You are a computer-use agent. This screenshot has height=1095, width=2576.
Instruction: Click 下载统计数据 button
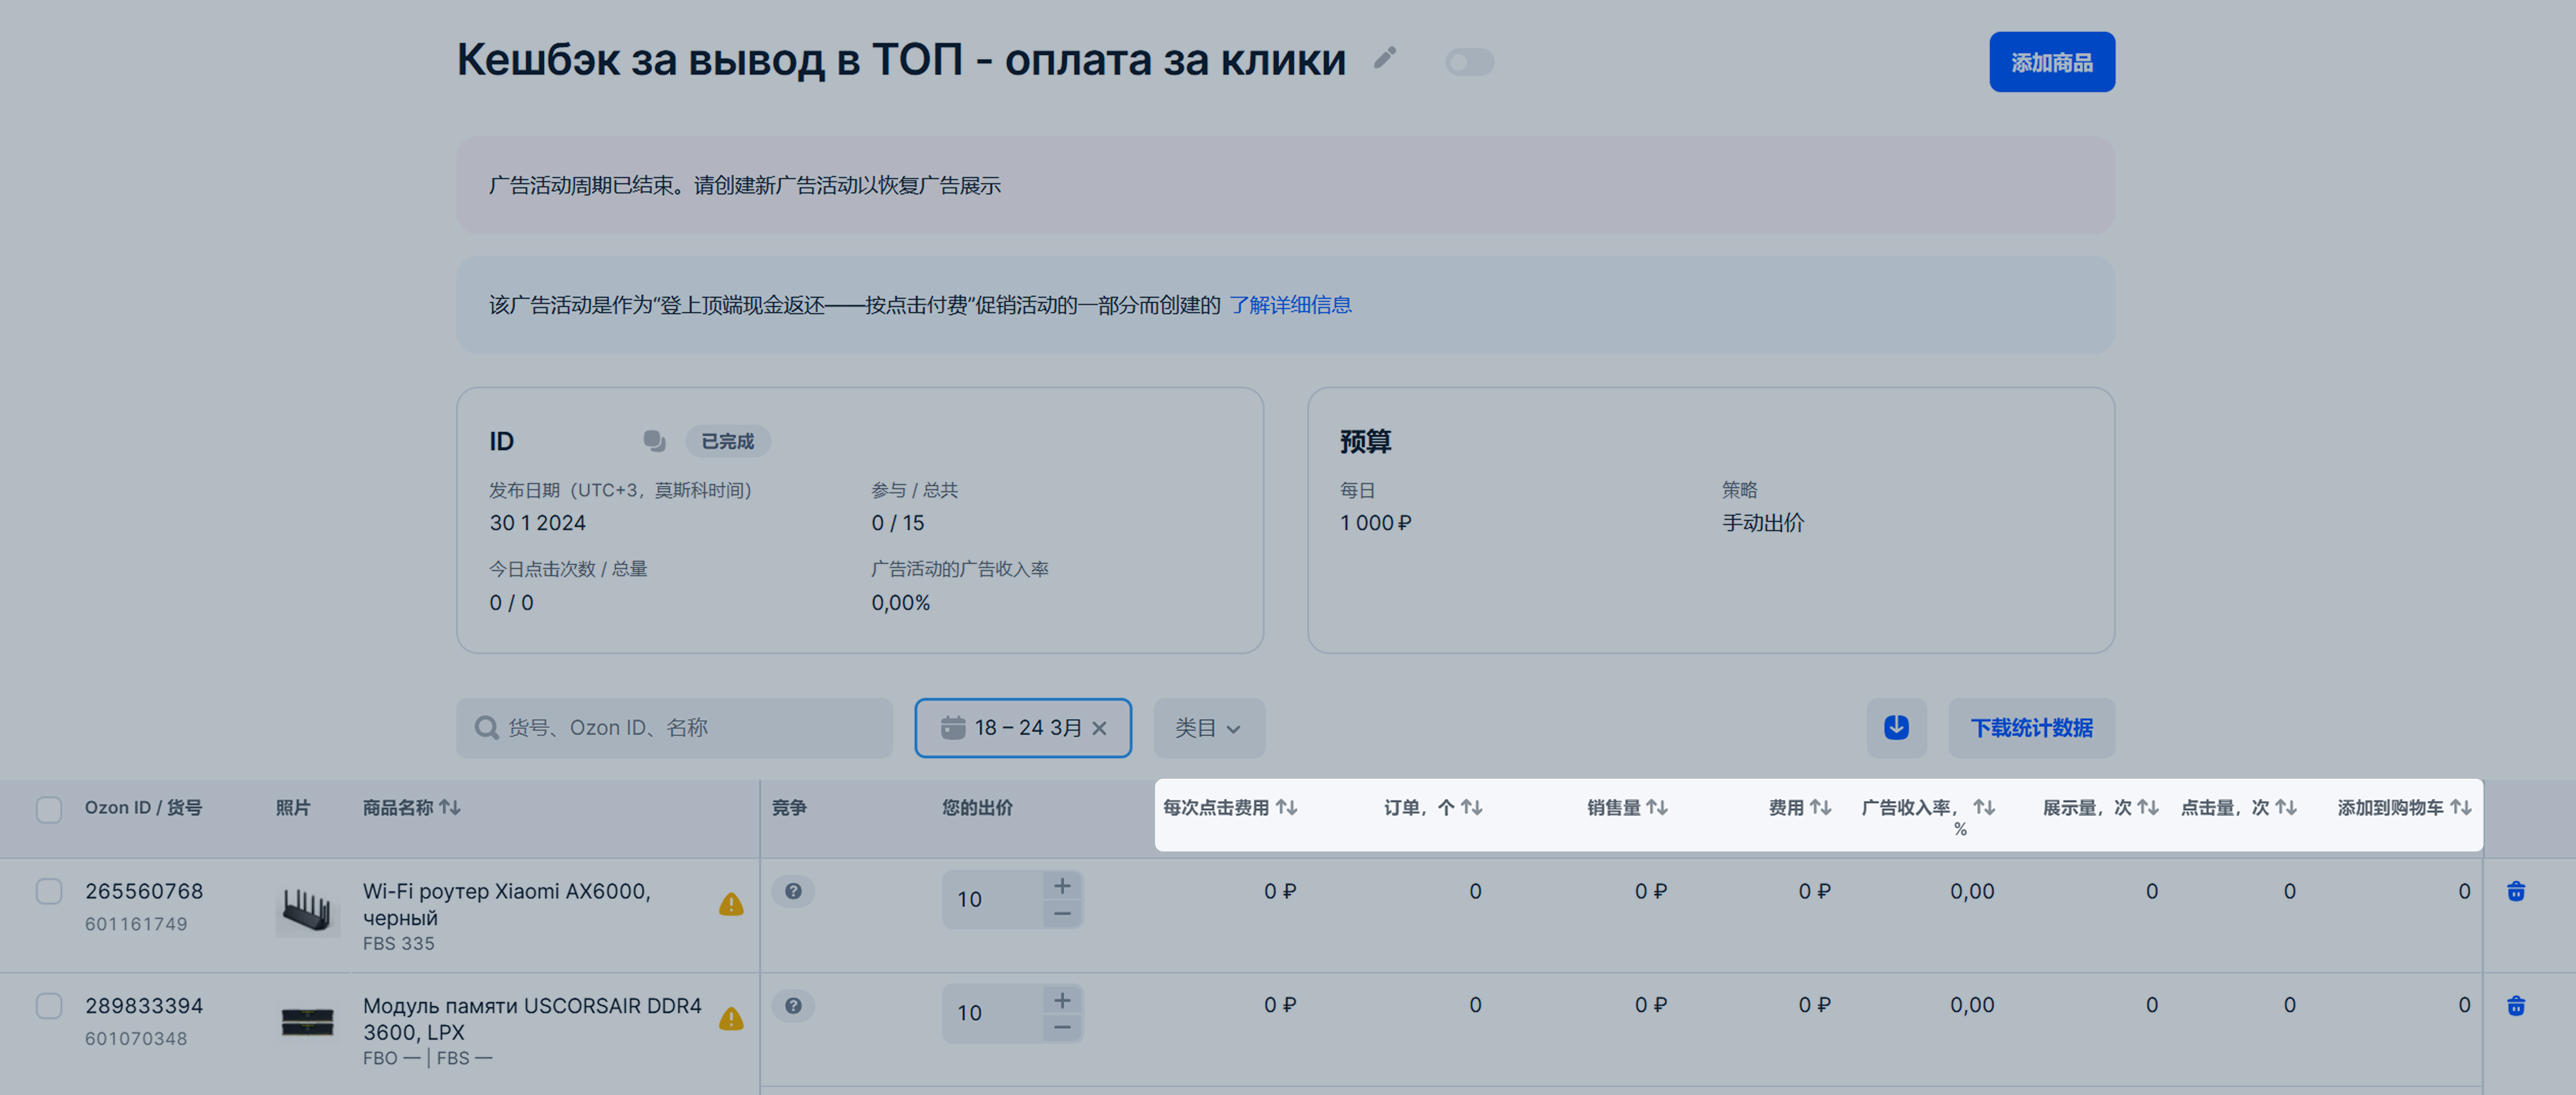point(2031,727)
